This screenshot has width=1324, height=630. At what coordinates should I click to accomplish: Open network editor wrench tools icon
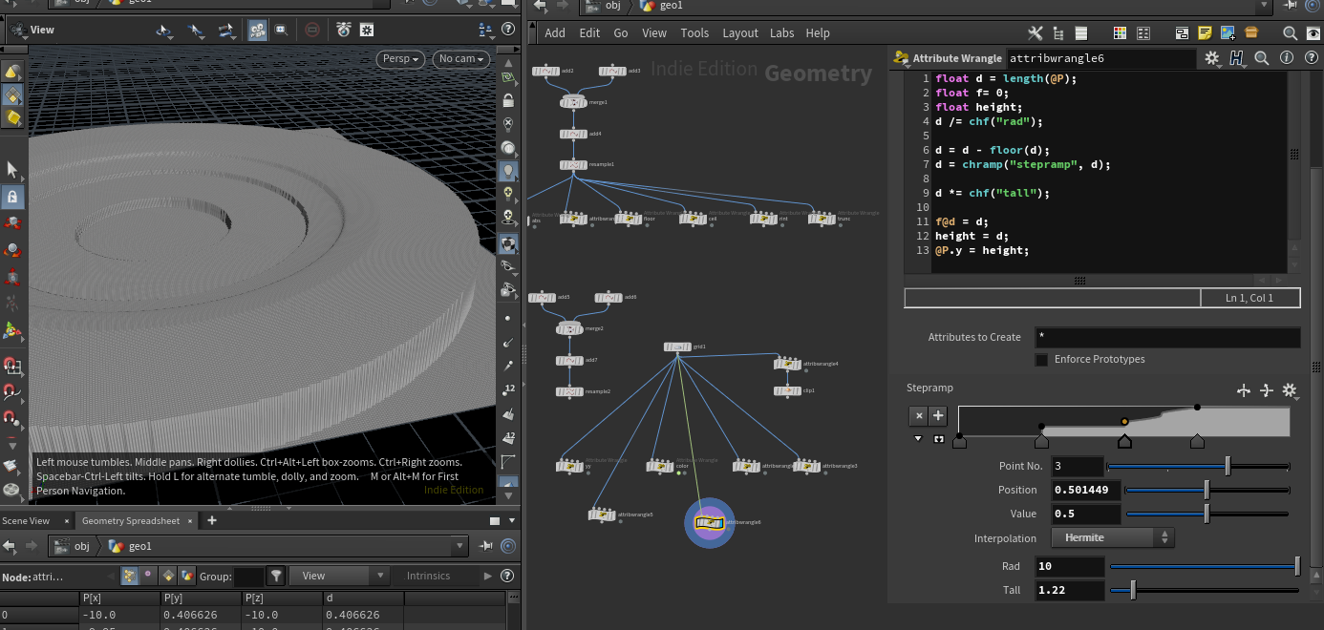(1036, 33)
